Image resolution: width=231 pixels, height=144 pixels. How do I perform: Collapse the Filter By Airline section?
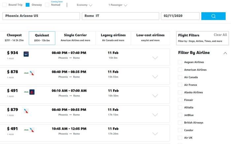pyautogui.click(x=225, y=53)
